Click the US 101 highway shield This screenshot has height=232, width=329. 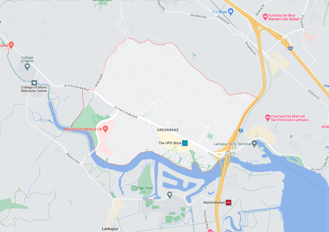point(228,154)
